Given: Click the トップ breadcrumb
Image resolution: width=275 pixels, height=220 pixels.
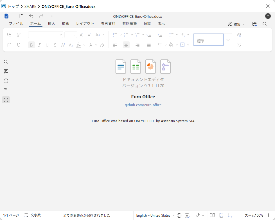Looking at the screenshot, I should [13, 6].
